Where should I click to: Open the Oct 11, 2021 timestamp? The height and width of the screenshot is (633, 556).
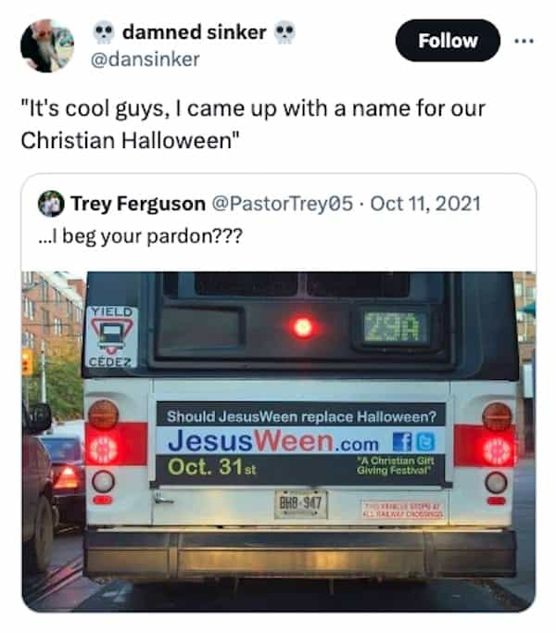(x=425, y=204)
